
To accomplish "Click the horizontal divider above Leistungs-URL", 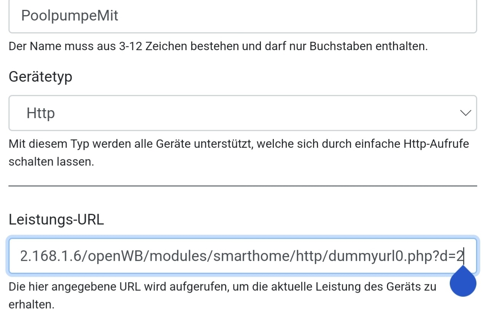I will [242, 186].
